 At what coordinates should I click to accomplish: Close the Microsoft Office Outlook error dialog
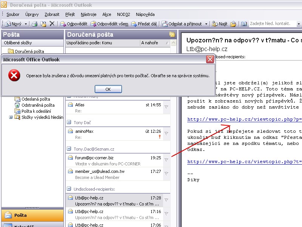[210, 59]
